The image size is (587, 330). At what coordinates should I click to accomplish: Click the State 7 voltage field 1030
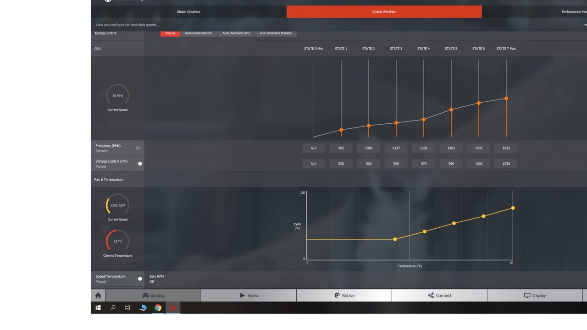tap(506, 164)
